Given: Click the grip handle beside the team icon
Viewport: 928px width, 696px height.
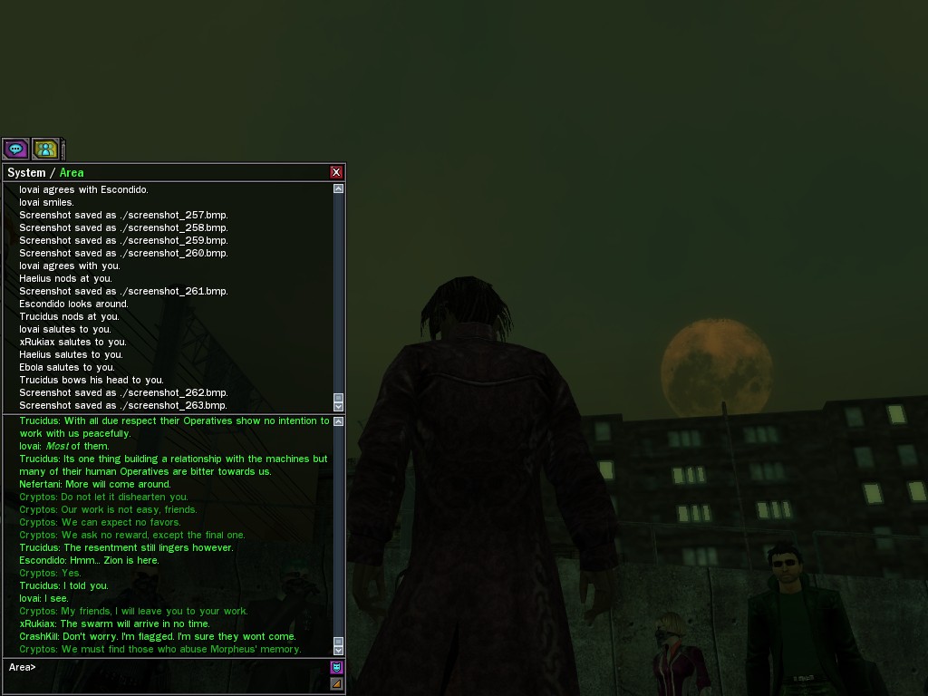Looking at the screenshot, I should (63, 149).
